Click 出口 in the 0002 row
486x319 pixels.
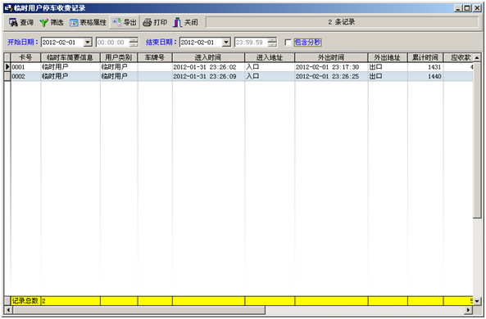point(375,76)
